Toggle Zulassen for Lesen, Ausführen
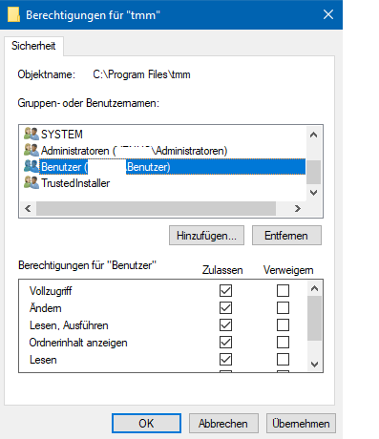379x439 pixels. click(225, 324)
